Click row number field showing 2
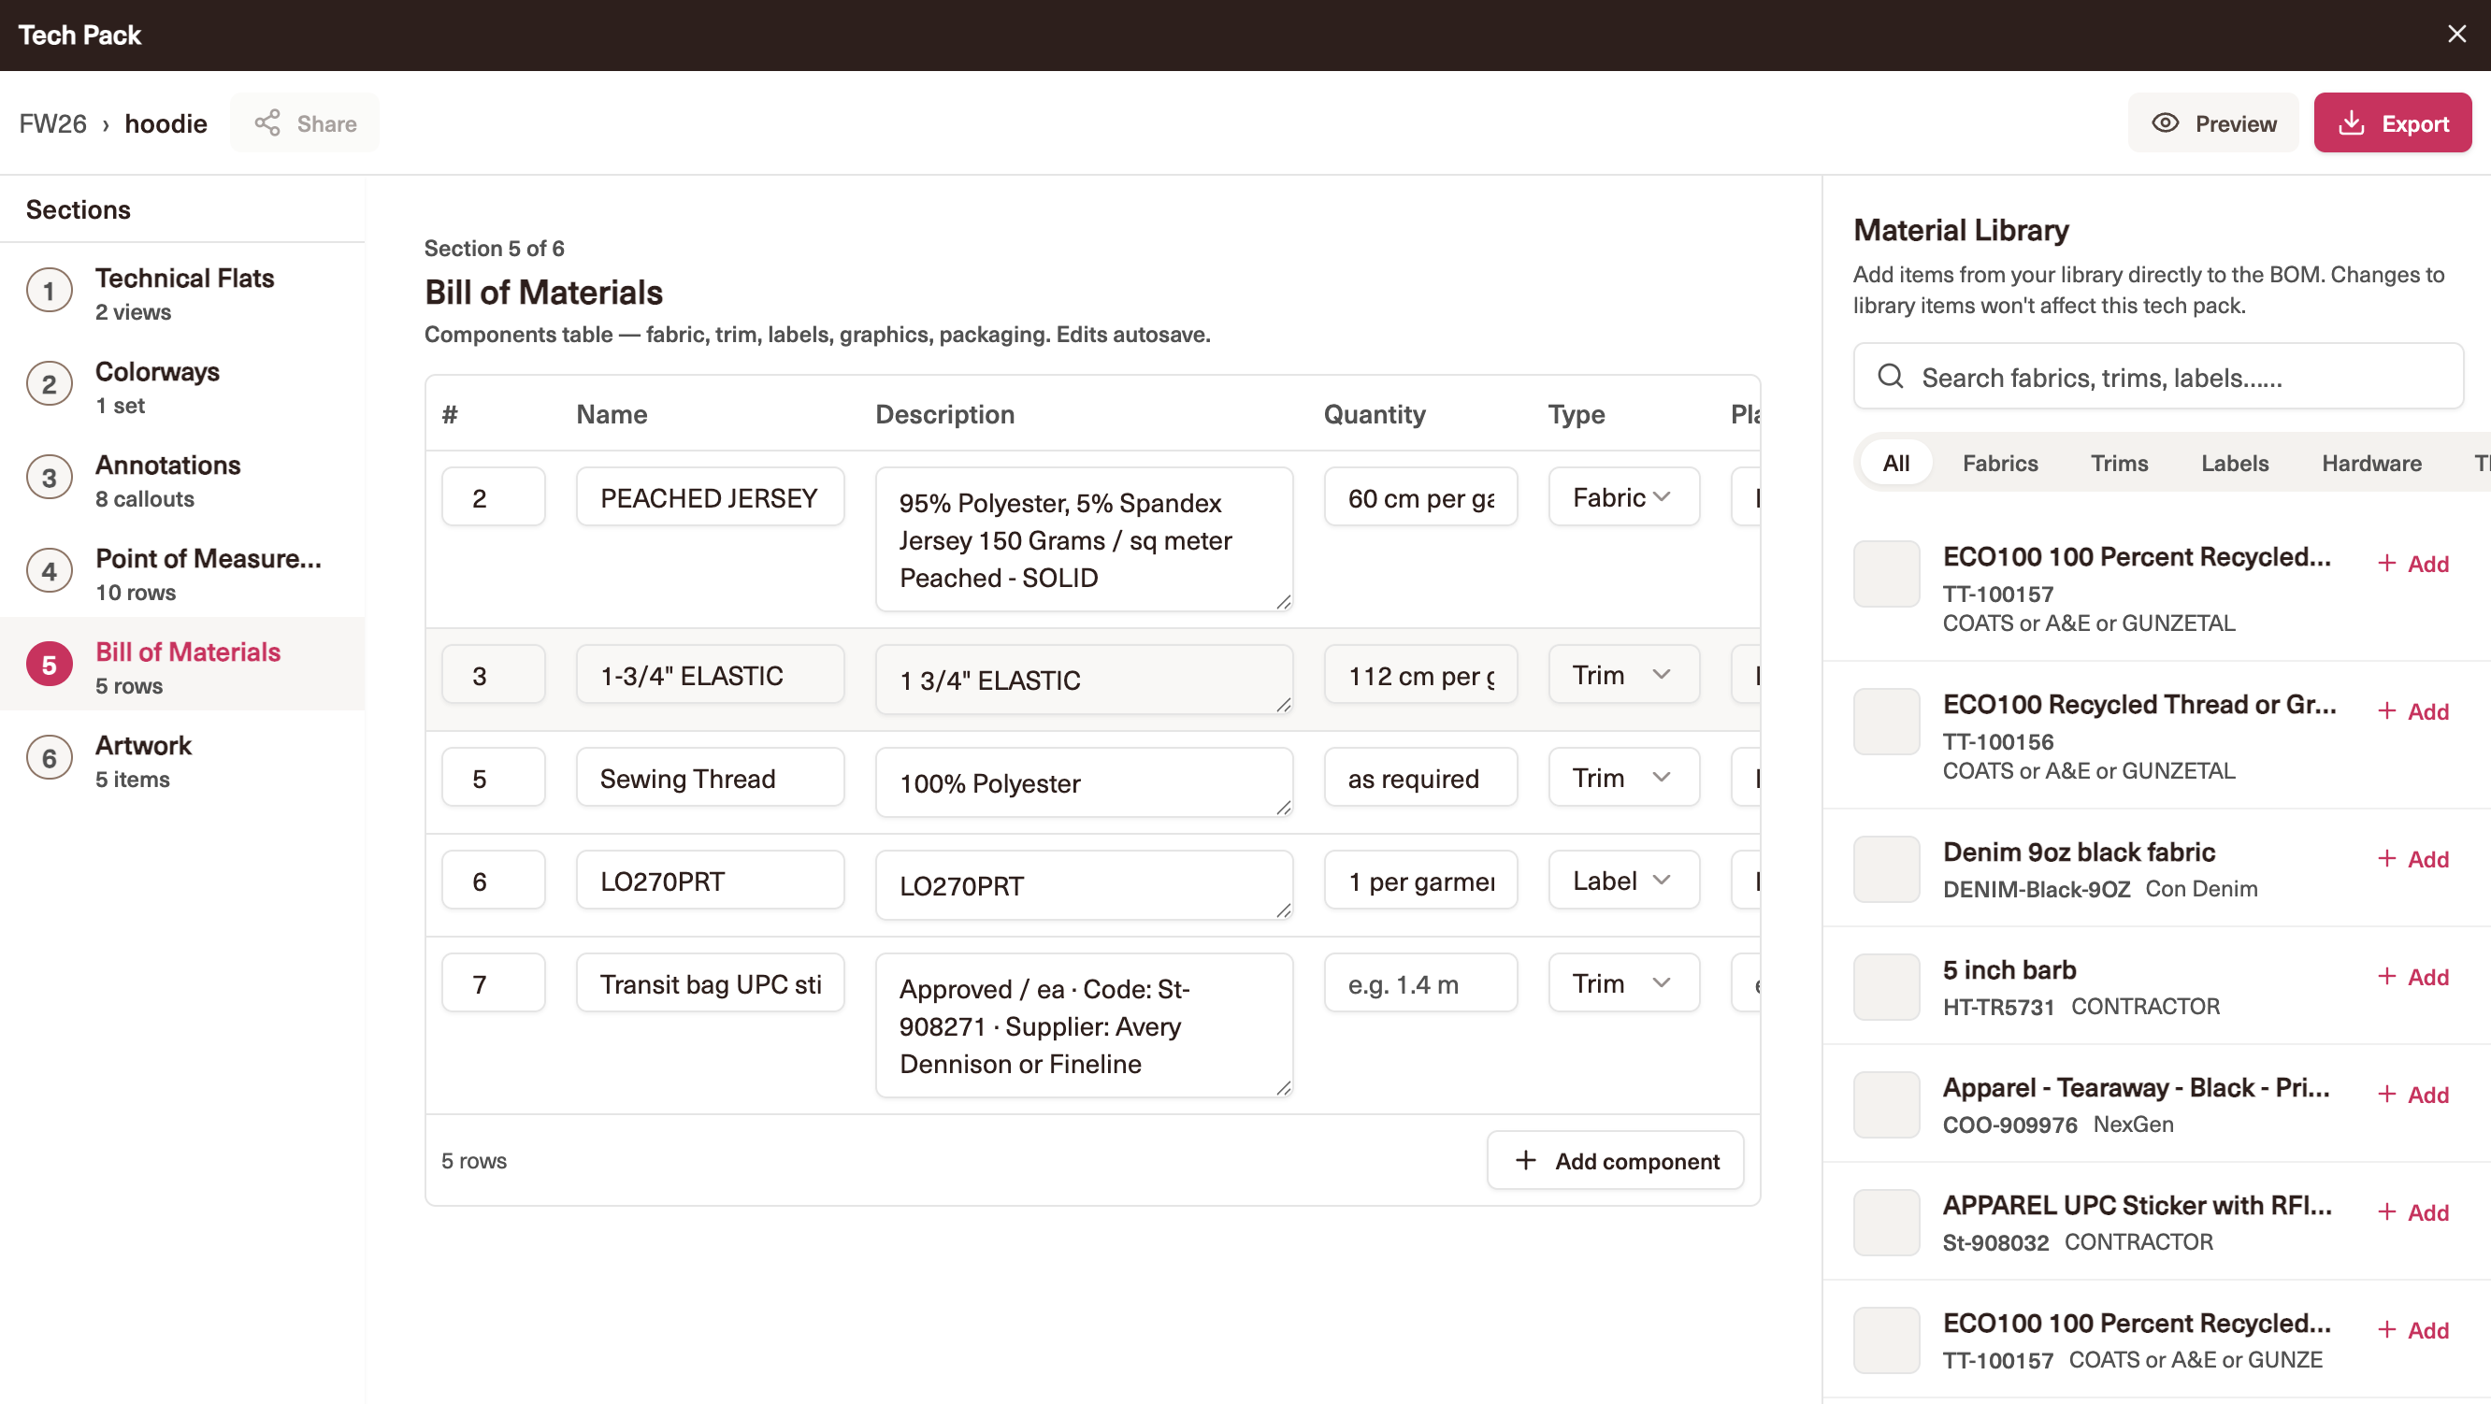 tap(493, 497)
